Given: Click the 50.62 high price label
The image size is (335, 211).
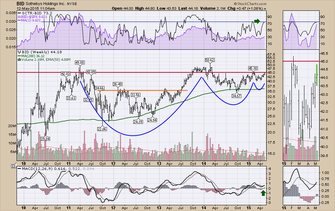Looking at the screenshot, I should 209,60.
